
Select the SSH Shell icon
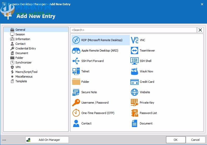(135, 61)
